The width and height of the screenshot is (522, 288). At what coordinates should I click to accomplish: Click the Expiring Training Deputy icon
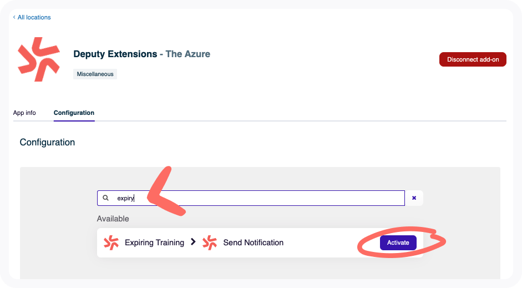point(111,242)
